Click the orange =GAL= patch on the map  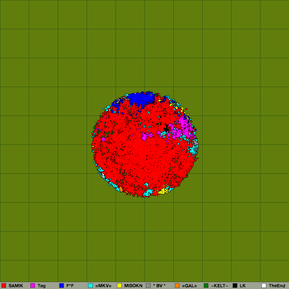(121, 189)
